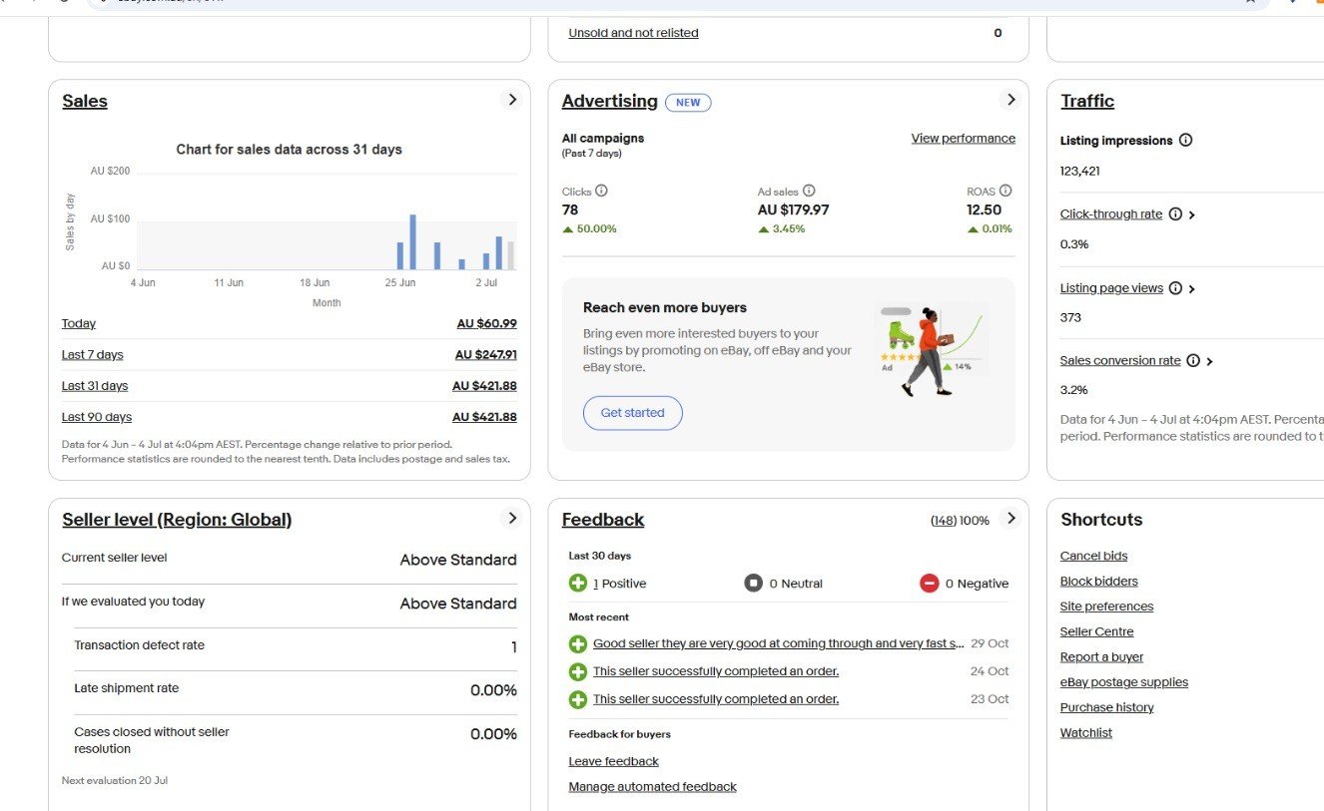Click Get started button

click(x=633, y=413)
